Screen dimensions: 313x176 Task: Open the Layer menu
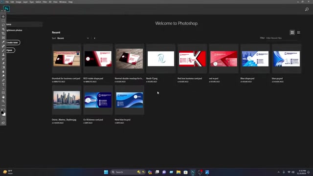tap(25, 2)
